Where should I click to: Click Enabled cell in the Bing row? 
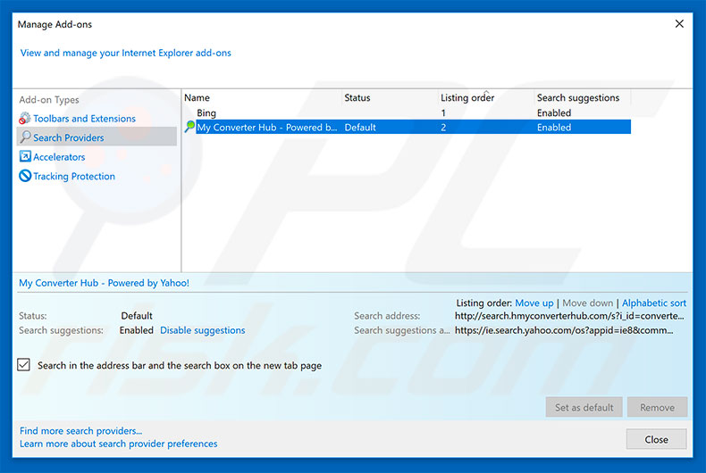[x=554, y=112]
